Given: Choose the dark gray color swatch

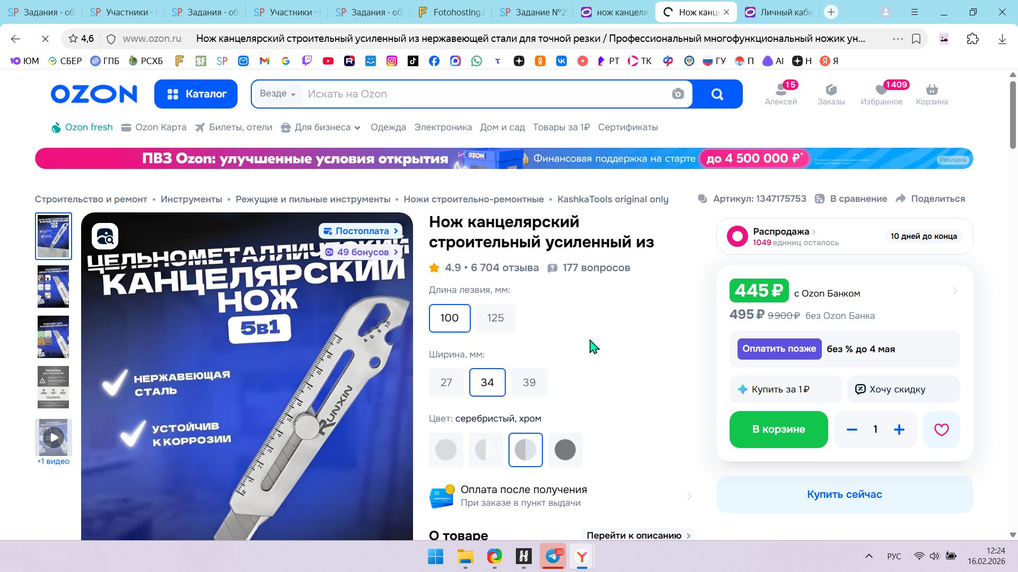Looking at the screenshot, I should tap(565, 450).
